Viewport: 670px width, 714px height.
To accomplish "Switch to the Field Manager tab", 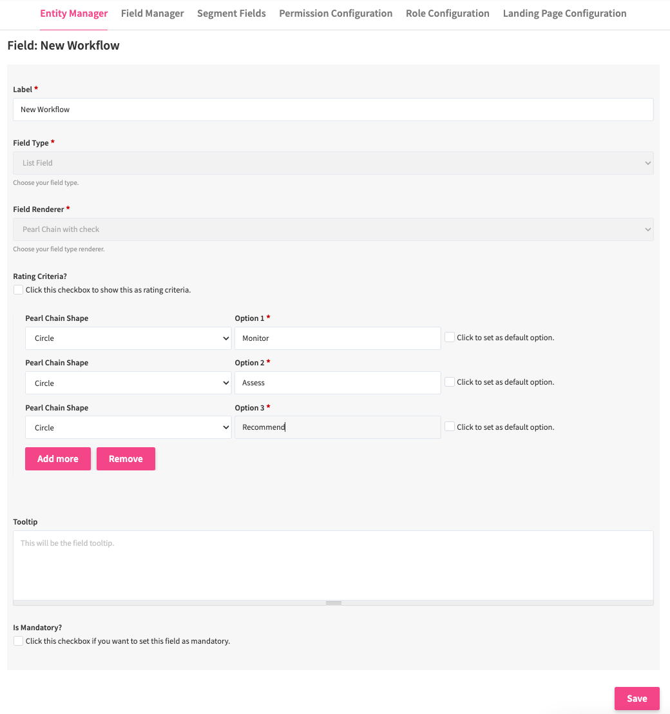I will [152, 14].
